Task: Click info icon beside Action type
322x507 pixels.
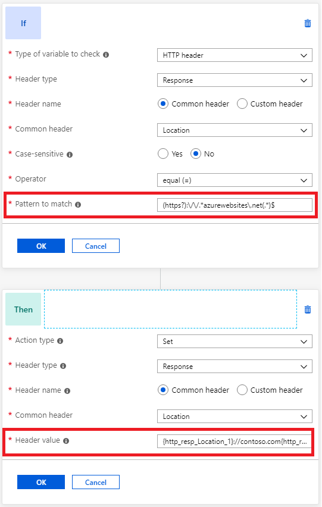Action: click(x=60, y=341)
